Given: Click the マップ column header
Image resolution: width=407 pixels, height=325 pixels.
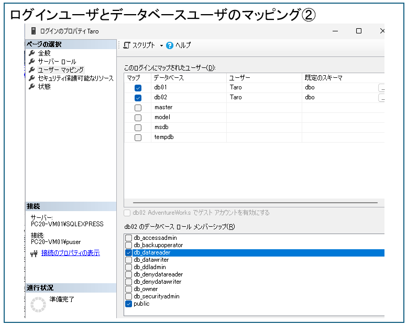Looking at the screenshot, I should tap(138, 78).
